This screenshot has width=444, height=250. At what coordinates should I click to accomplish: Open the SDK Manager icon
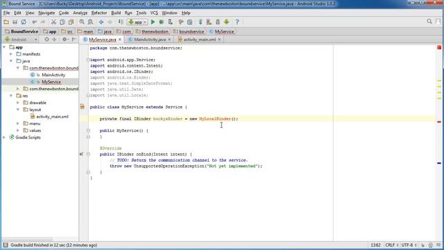pos(218,22)
